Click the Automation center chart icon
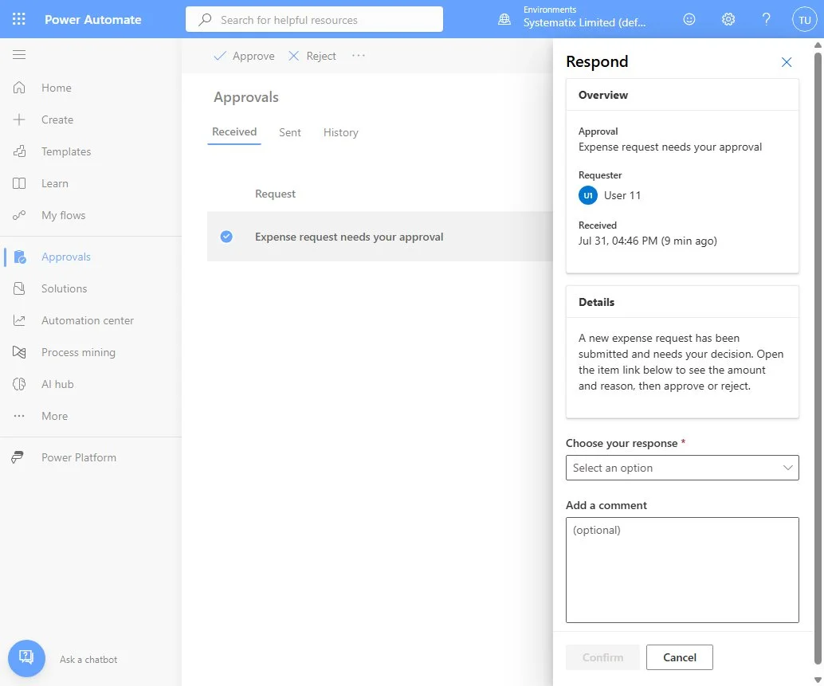824x686 pixels. pyautogui.click(x=19, y=320)
